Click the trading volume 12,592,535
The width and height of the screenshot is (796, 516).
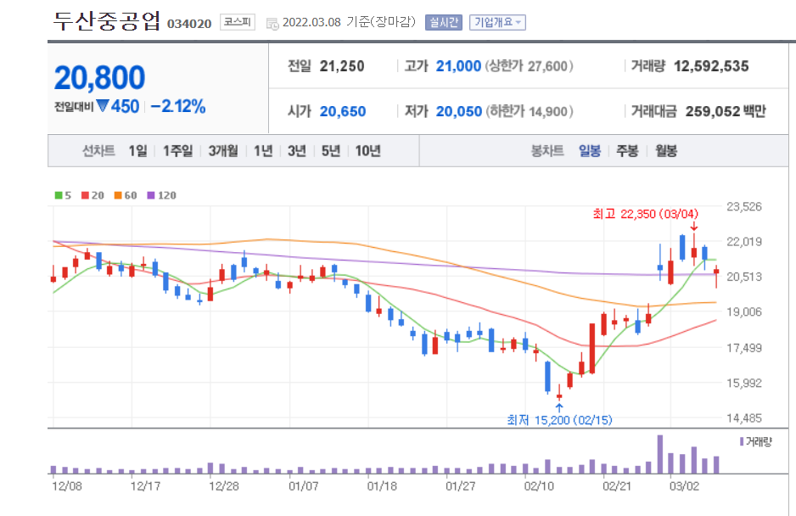pos(711,66)
